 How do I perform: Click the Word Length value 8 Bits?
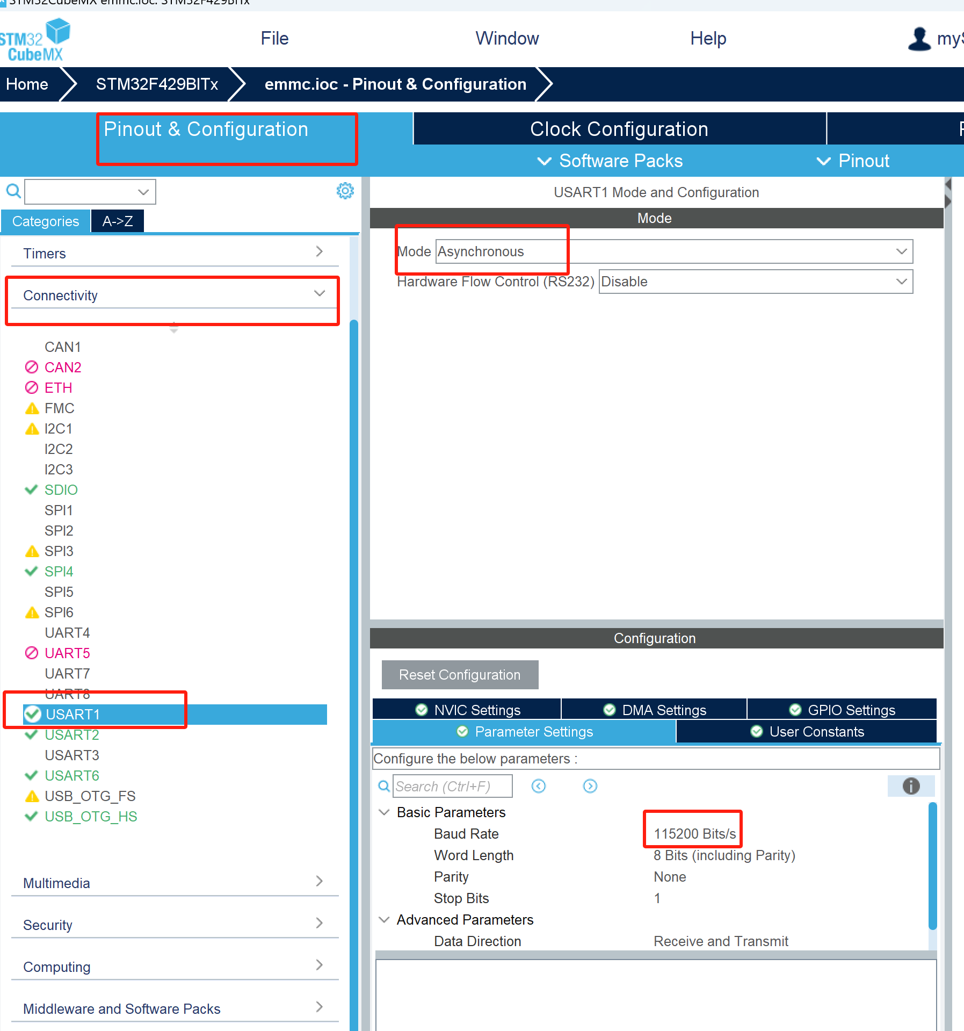coord(724,855)
